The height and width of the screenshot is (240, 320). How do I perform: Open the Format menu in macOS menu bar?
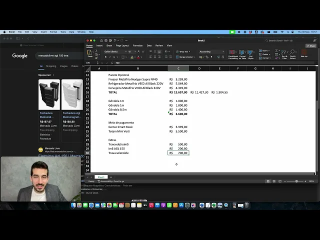(53, 32)
